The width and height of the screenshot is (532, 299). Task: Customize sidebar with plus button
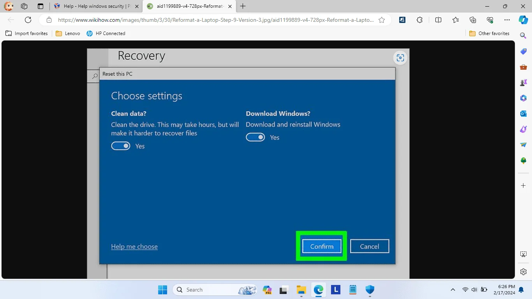(x=523, y=186)
